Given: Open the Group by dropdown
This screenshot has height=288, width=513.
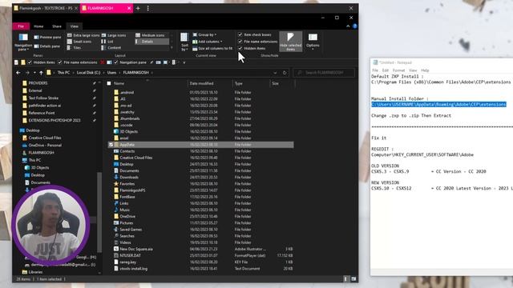Looking at the screenshot, I should (205, 34).
